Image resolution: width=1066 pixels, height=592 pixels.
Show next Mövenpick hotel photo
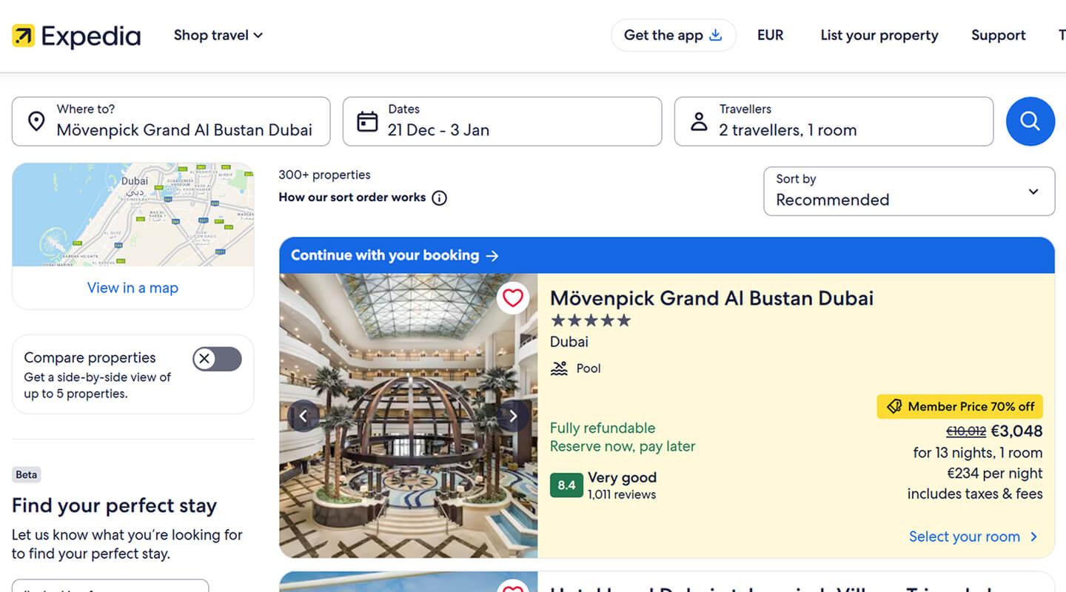coord(513,416)
